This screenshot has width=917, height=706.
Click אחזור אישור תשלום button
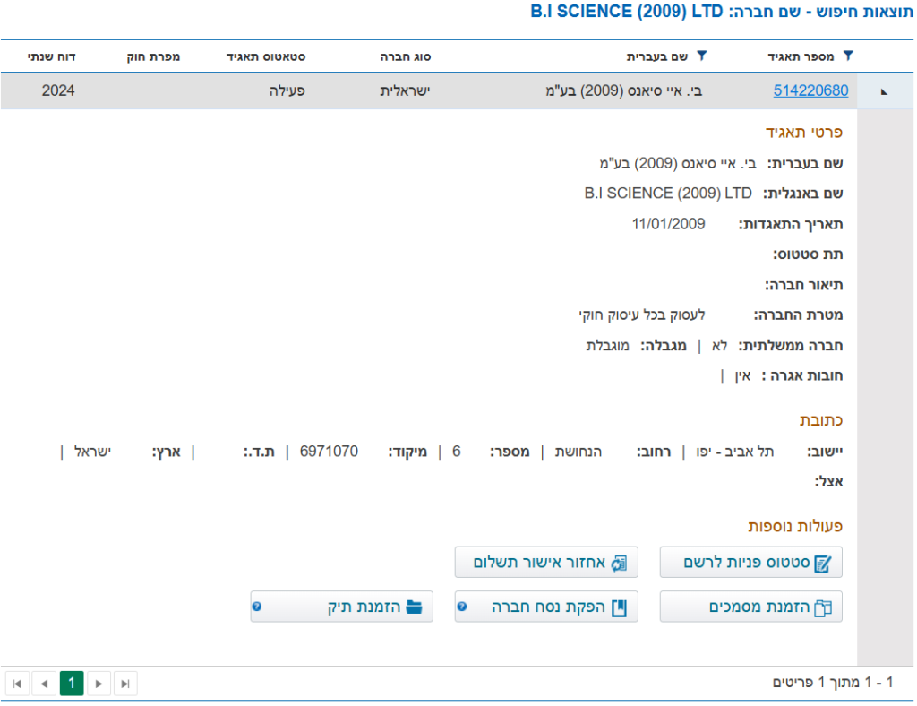pyautogui.click(x=546, y=563)
